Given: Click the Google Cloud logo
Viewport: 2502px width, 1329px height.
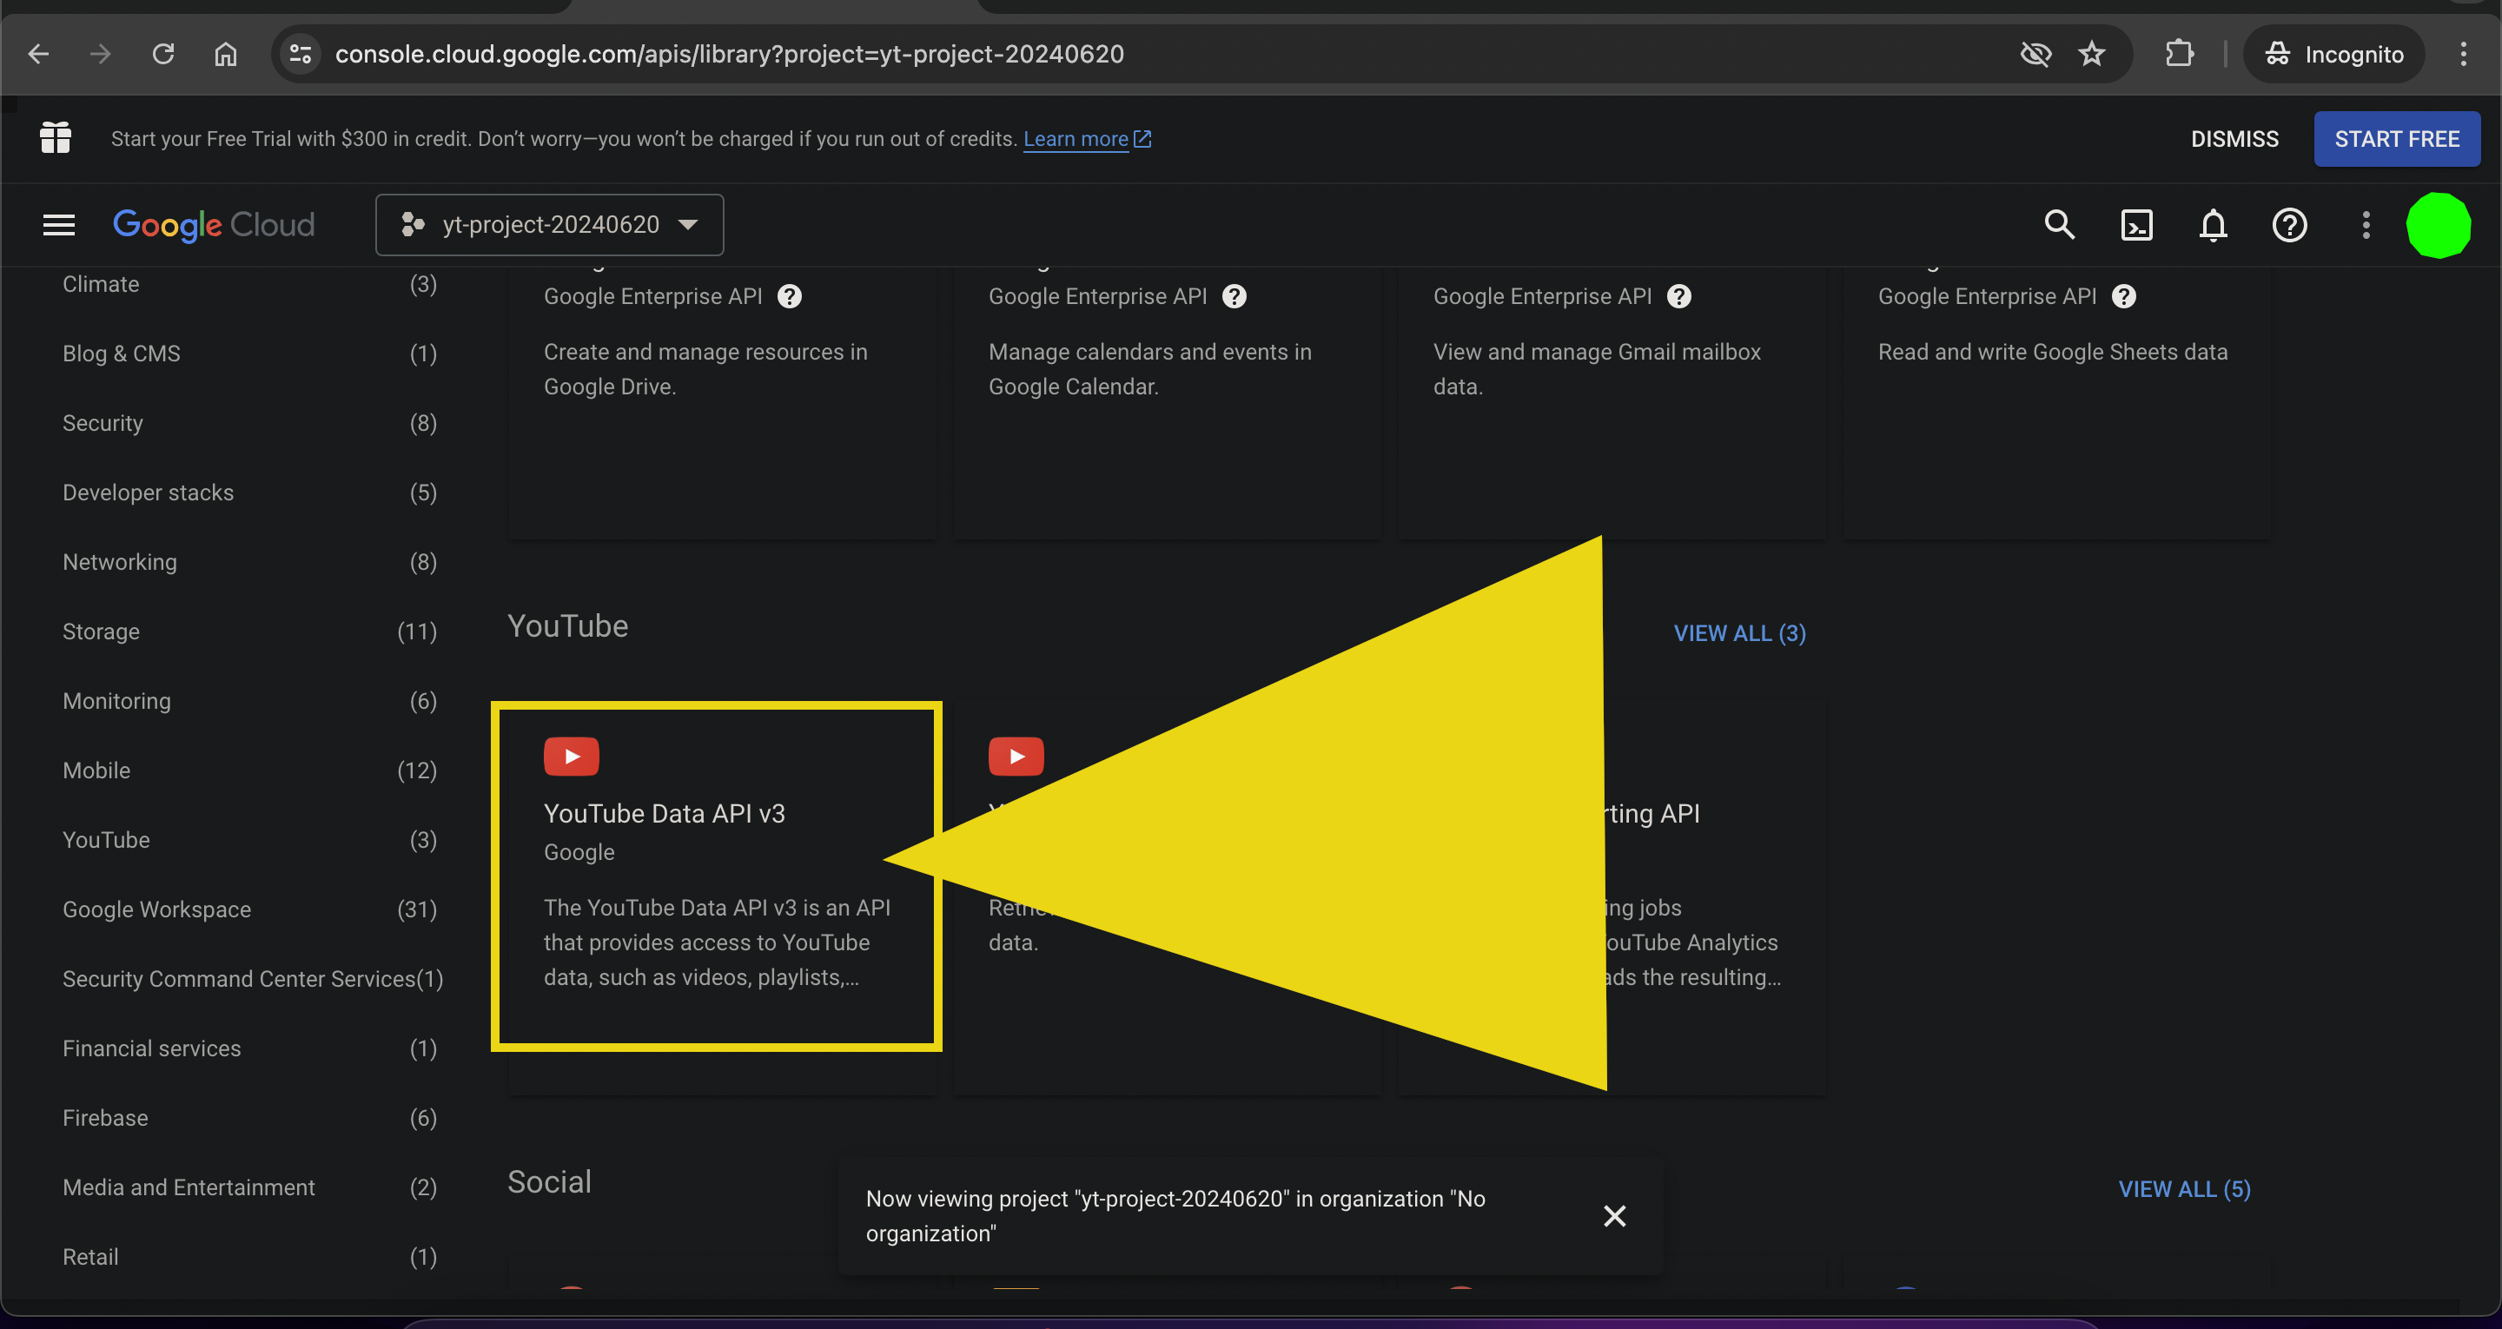Looking at the screenshot, I should [214, 225].
